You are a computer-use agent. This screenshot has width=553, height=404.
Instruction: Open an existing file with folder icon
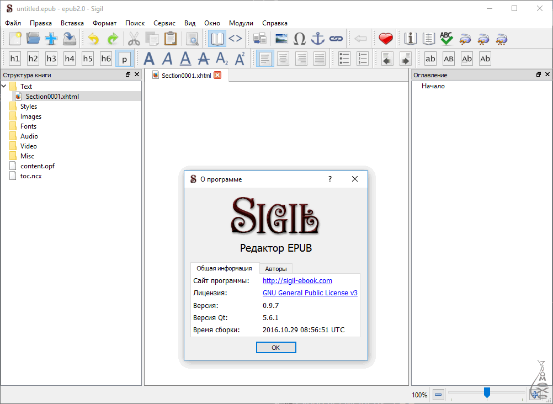33,39
